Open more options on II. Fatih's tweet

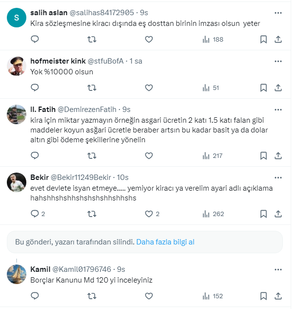tap(278, 110)
